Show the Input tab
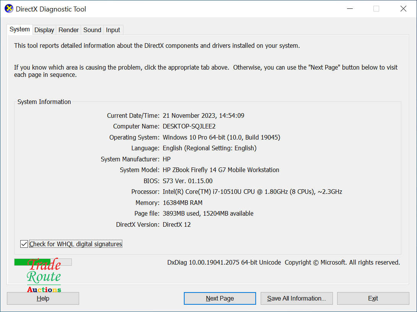The width and height of the screenshot is (417, 312). pos(113,30)
